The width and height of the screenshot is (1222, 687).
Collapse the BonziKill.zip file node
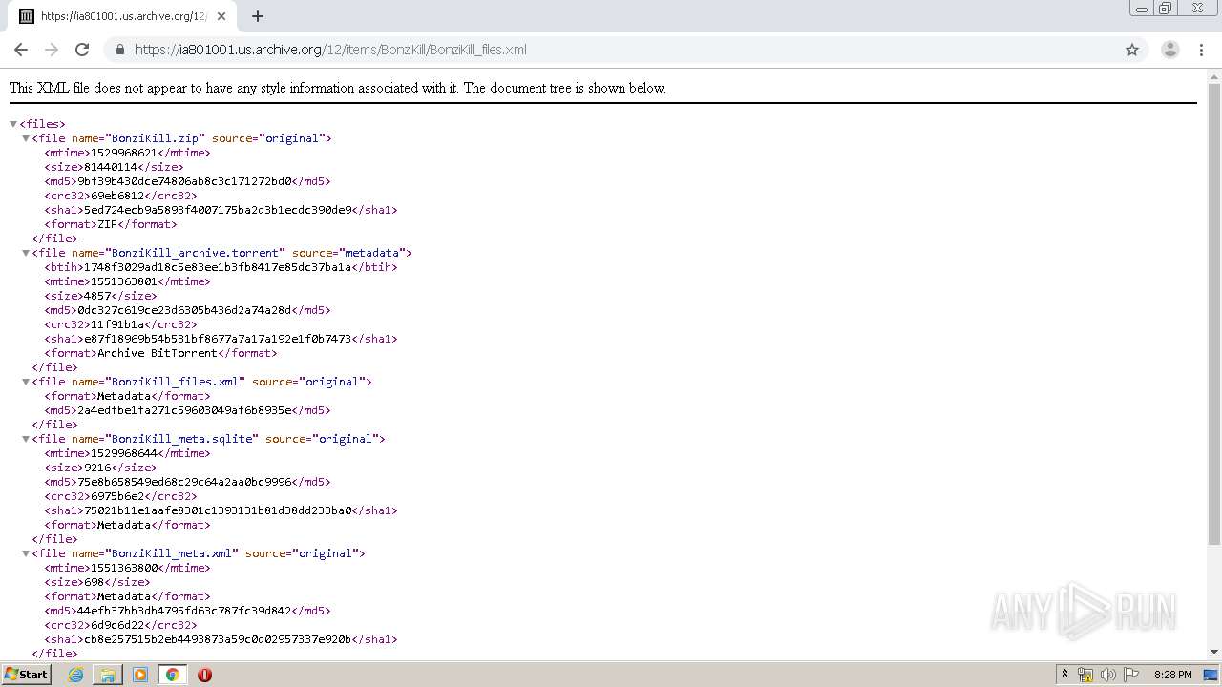[26, 138]
